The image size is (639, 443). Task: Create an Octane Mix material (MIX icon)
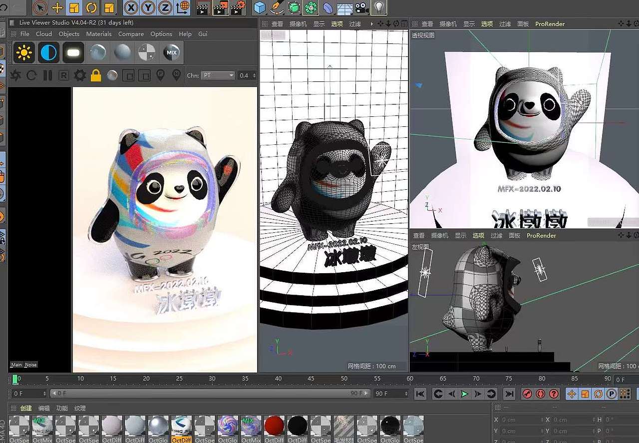click(x=172, y=52)
